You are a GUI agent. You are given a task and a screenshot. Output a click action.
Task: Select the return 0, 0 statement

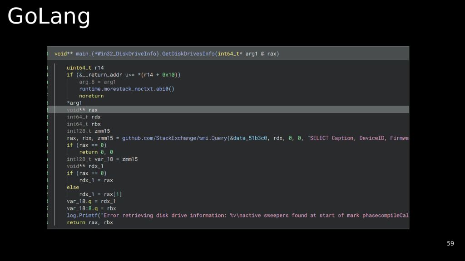[x=96, y=152]
